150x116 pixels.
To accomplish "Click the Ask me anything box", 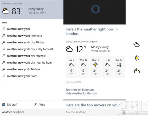I will click(x=92, y=112).
